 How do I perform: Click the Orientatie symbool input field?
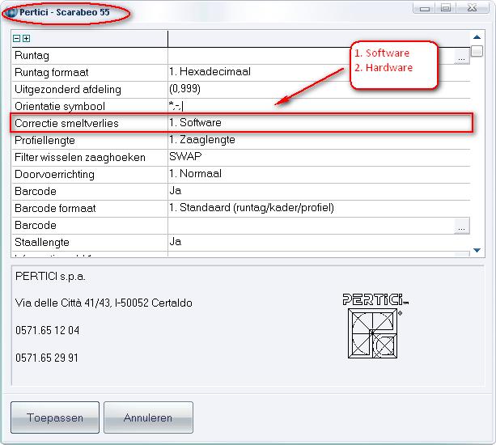click(x=319, y=106)
